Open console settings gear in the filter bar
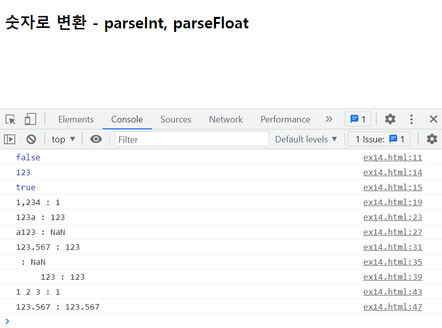The width and height of the screenshot is (442, 328). coord(432,139)
